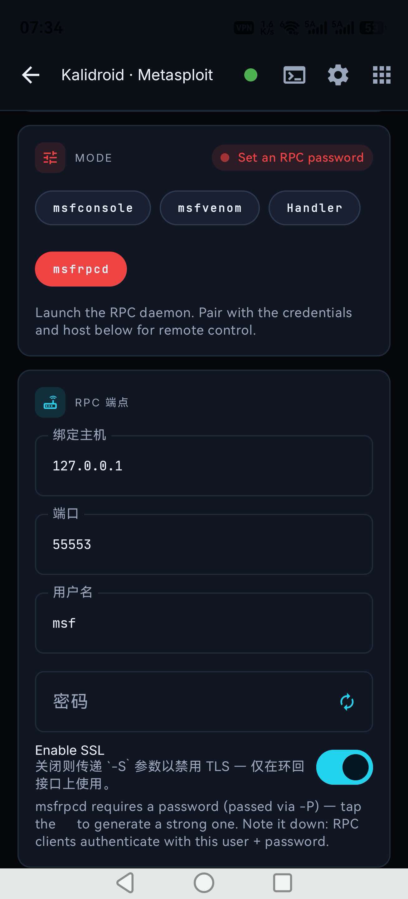Edit the username msf field
The height and width of the screenshot is (899, 408).
click(204, 623)
